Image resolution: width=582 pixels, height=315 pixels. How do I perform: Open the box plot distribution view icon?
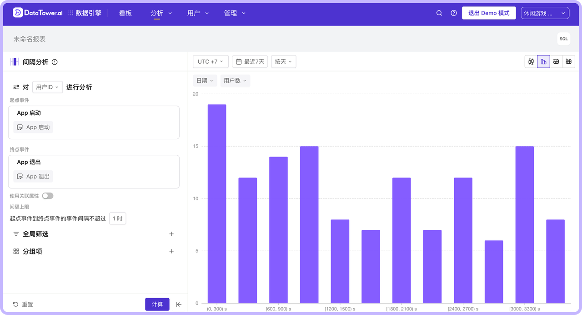[x=531, y=61]
